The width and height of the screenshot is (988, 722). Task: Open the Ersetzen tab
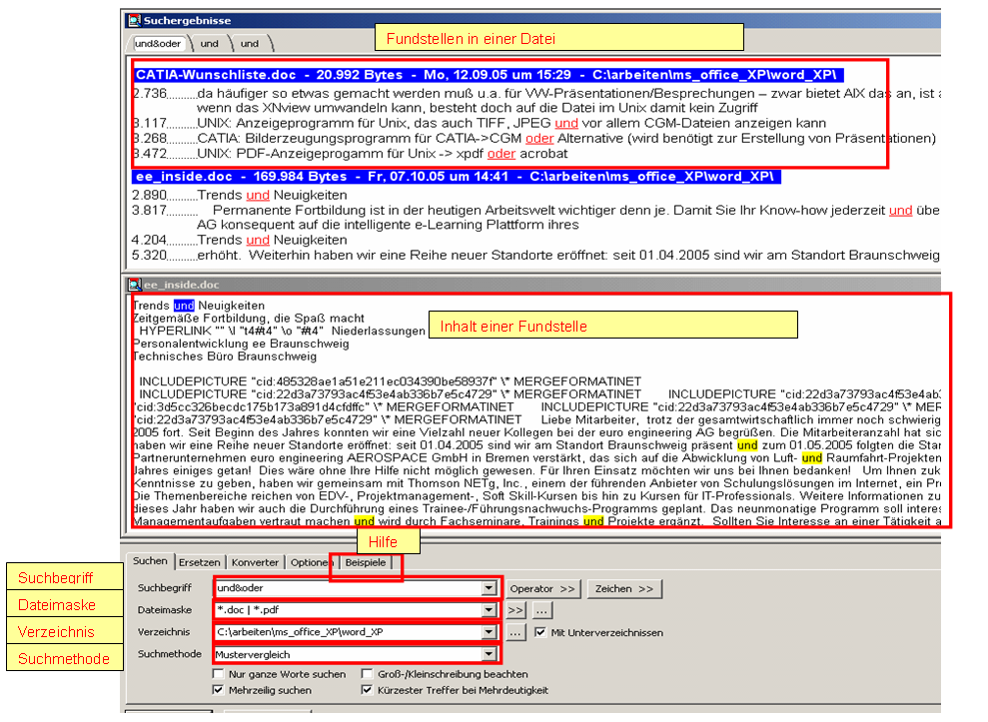click(x=199, y=562)
